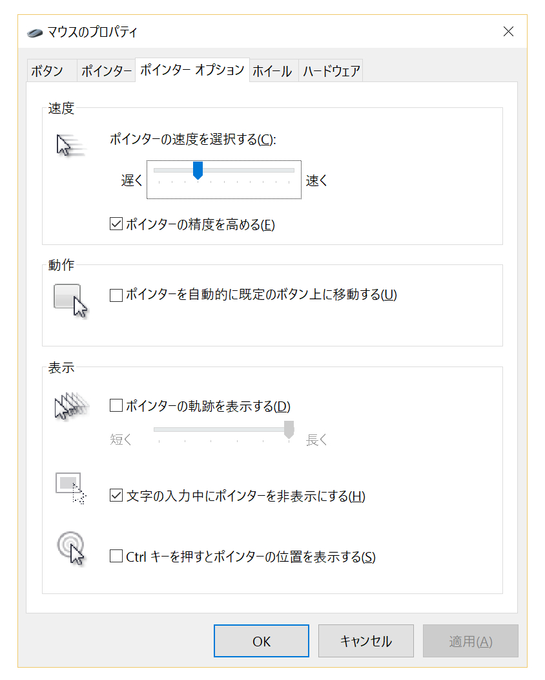Enable the ポインターの軌跡を表示する checkbox
Screen dimensions: 545x680
pos(116,406)
